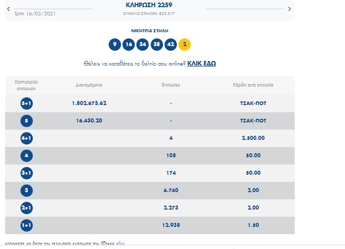Click the 2+1 category badge
Viewport: 345px width, 249px height.
pos(27,208)
